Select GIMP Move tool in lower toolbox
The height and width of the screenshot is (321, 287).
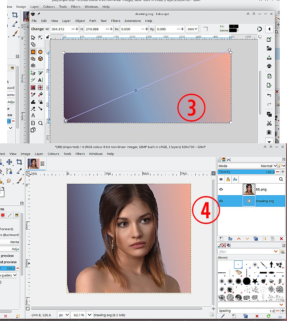(x=9, y=162)
